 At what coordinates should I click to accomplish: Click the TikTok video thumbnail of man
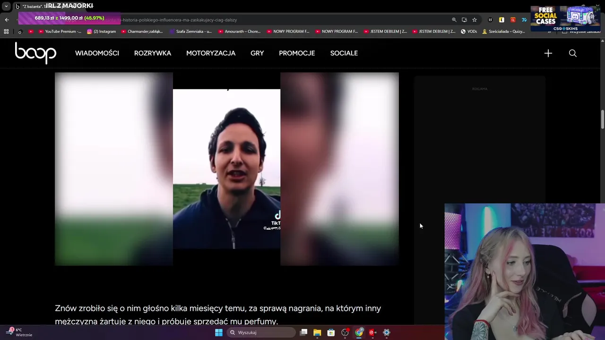tap(226, 169)
